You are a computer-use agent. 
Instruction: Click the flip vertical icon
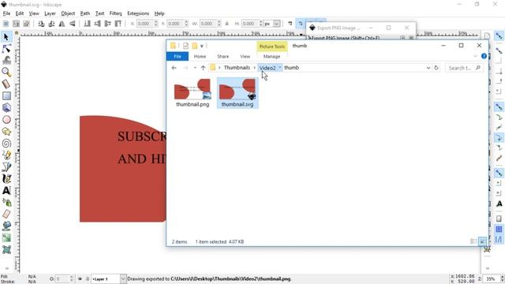73,24
